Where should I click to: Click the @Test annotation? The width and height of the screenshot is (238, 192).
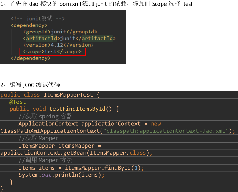coord(18,102)
